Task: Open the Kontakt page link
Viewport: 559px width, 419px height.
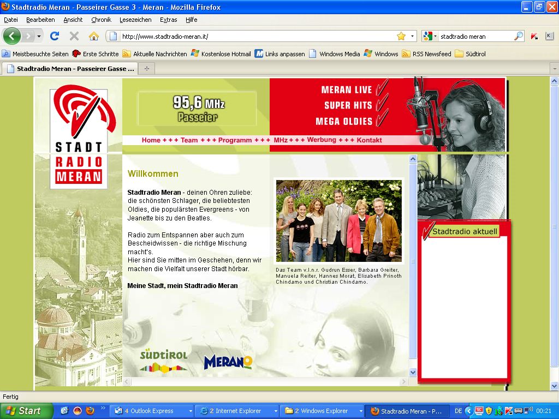Action: (x=370, y=140)
